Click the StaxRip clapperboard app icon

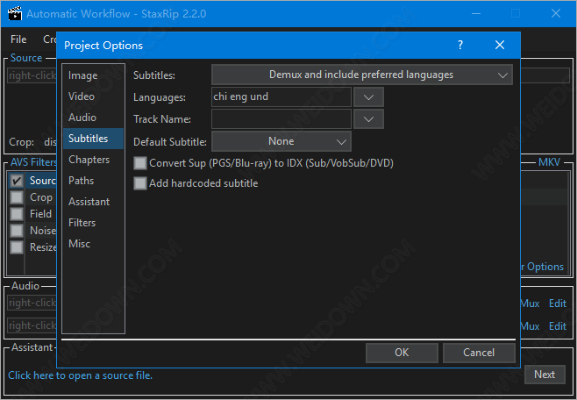pyautogui.click(x=15, y=13)
